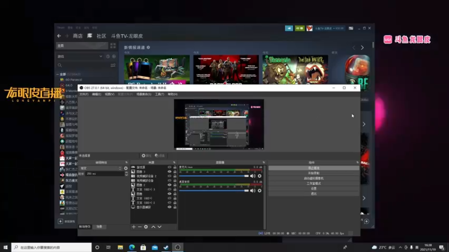
Task: Expand the Steam account name dropdown
Action: [329, 29]
